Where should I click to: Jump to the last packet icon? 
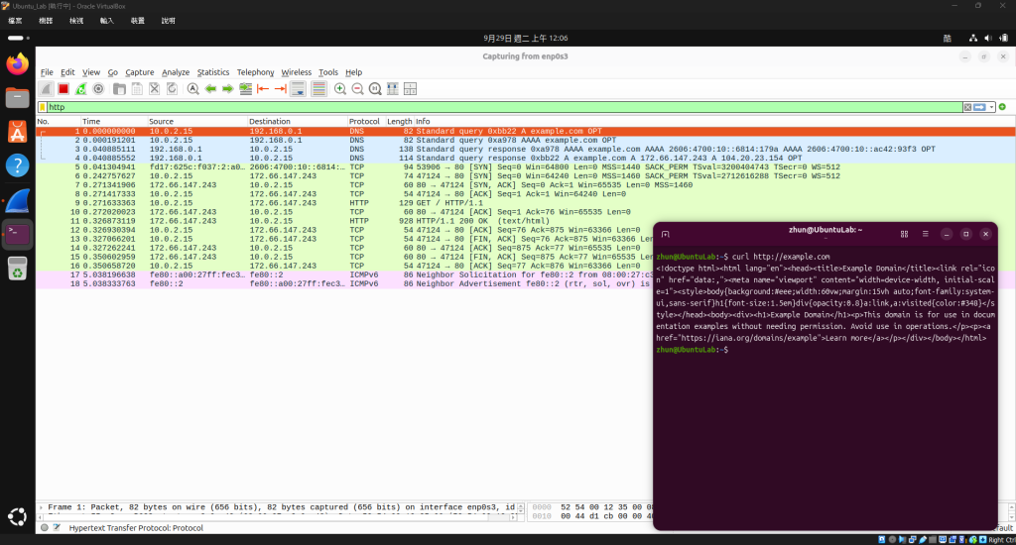pos(281,88)
